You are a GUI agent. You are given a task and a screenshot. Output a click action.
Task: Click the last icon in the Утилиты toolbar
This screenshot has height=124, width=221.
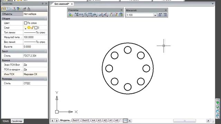point(121,14)
